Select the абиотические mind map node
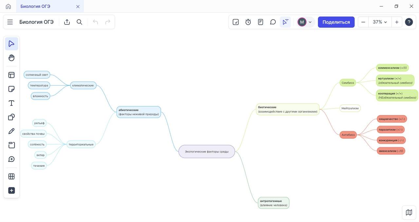Viewport: 419px width, 222px height. (139, 112)
